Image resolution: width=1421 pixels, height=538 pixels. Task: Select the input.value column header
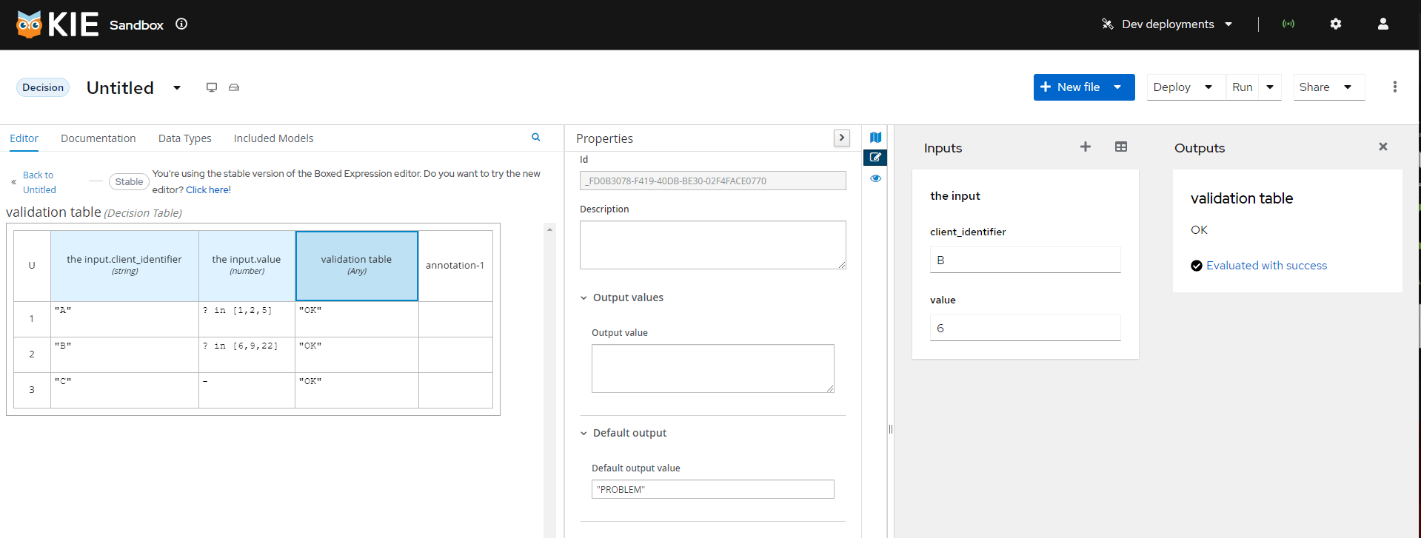click(247, 266)
